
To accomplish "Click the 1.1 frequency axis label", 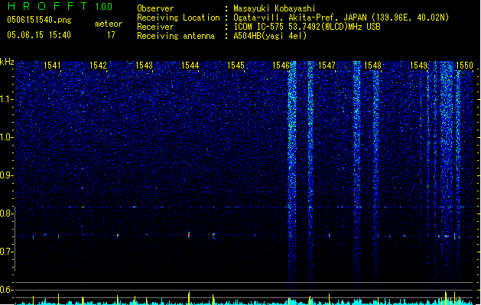I will [x=6, y=99].
